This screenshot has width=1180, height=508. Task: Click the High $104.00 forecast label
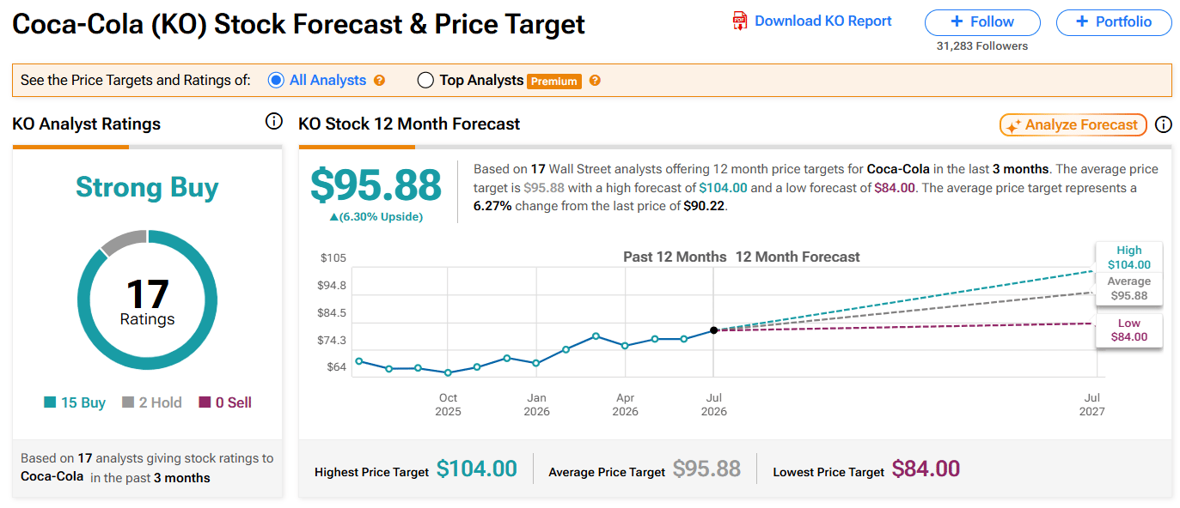pos(1128,258)
